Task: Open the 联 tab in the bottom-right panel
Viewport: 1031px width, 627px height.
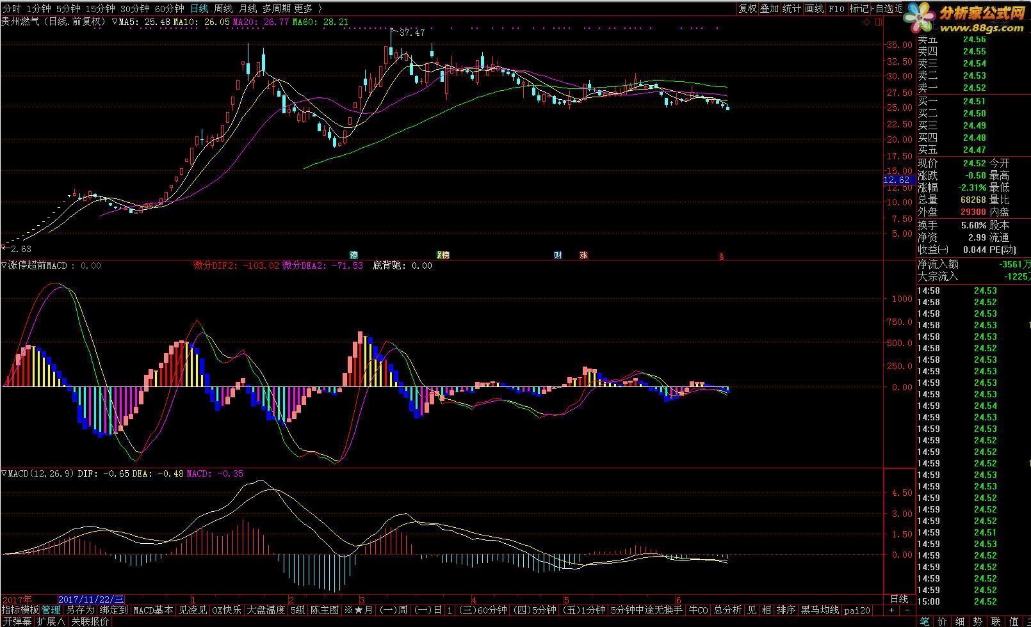Action: [996, 621]
